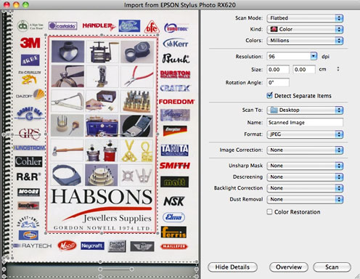The width and height of the screenshot is (360, 279).
Task: Click the R&R logo in preview
Action: pos(28,177)
